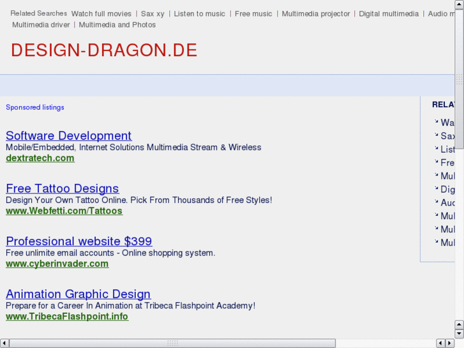Viewport: 464px width, 348px height.
Task: Open the Sax xy related search
Action: coord(153,14)
